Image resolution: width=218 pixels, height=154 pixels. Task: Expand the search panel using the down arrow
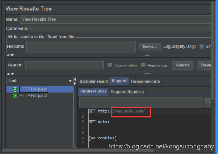point(13,74)
